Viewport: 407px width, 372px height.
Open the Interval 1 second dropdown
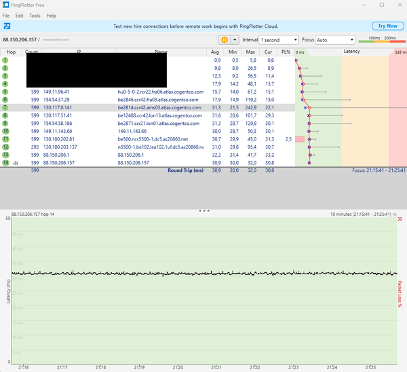tap(279, 40)
